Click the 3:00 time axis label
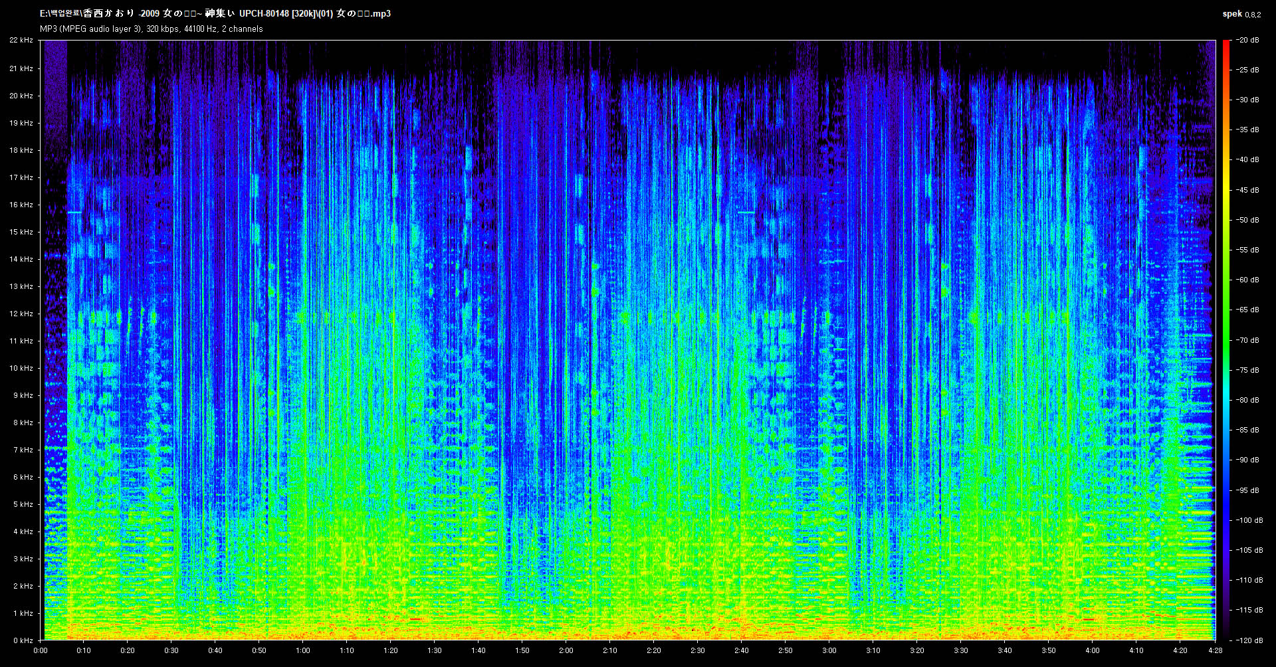The image size is (1276, 667). tap(829, 650)
